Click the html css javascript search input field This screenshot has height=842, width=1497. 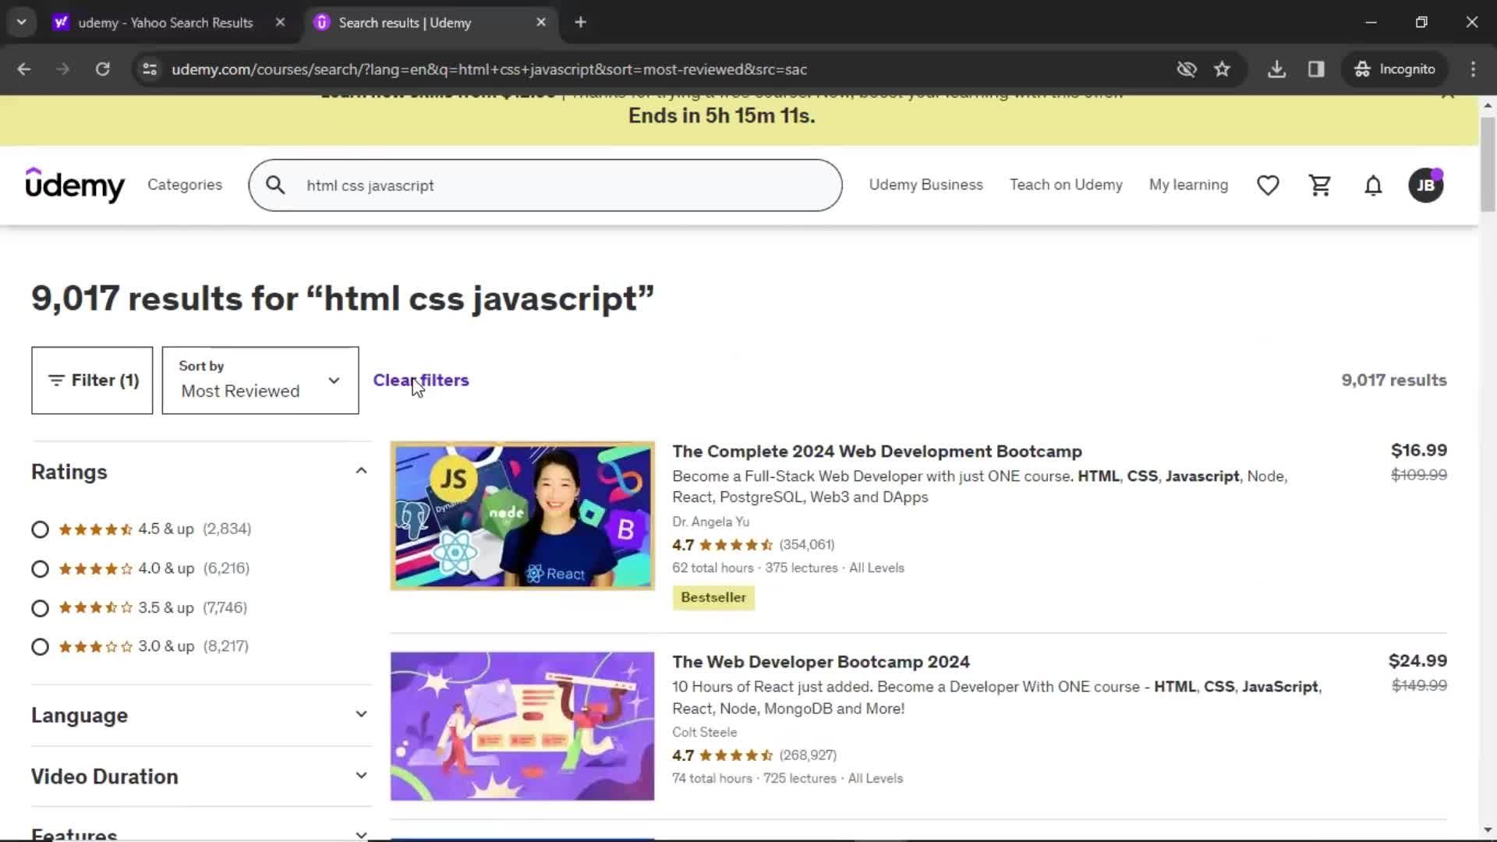click(545, 185)
